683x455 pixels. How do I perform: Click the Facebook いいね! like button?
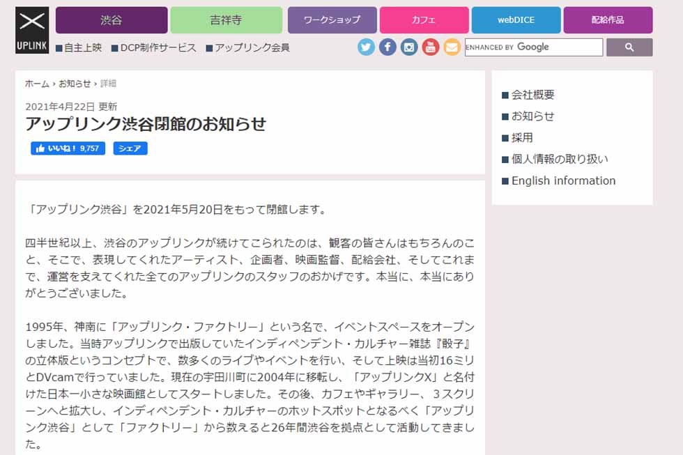coord(68,148)
